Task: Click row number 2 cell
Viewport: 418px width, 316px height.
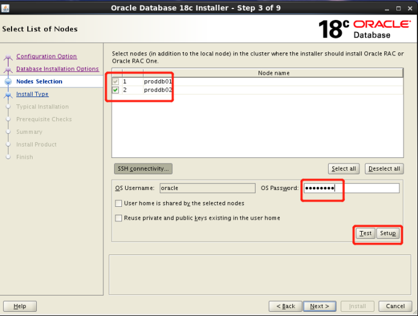Action: [x=133, y=90]
